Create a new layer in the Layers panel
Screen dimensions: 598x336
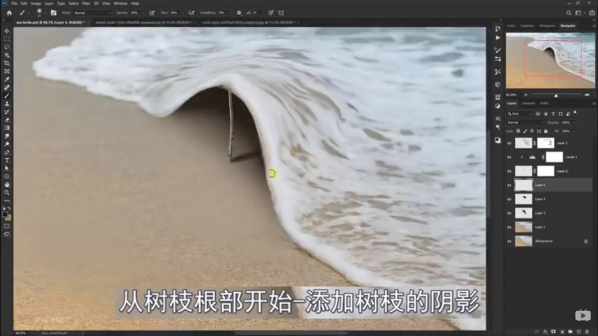(579, 332)
